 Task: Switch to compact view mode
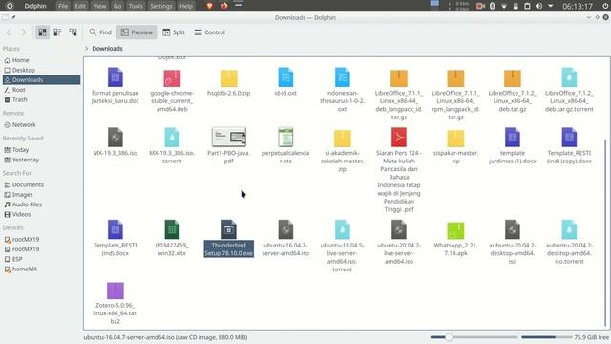pyautogui.click(x=57, y=32)
